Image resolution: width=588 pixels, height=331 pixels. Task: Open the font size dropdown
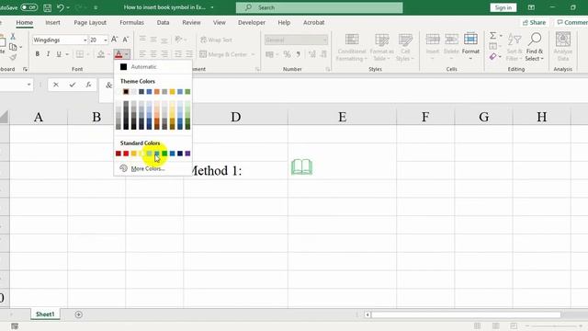point(106,40)
